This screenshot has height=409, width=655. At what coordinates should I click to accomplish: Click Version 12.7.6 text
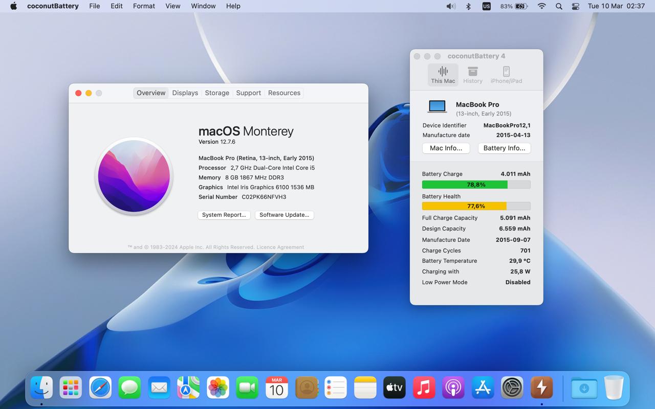(x=217, y=142)
